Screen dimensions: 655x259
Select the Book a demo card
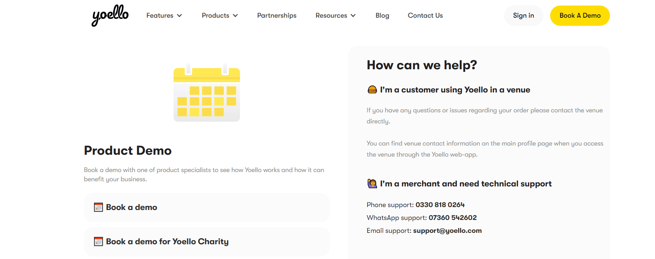click(206, 207)
